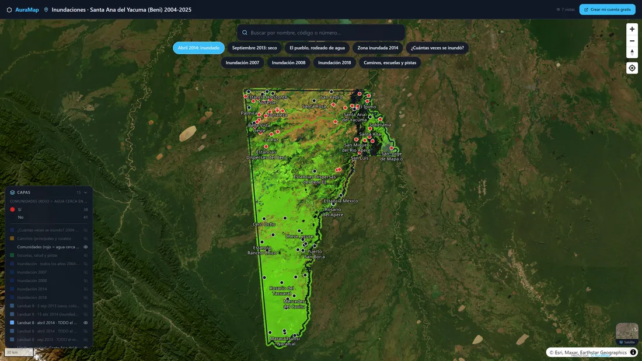
Task: Select the Abril 2014: inundado view chip
Action: 198,48
